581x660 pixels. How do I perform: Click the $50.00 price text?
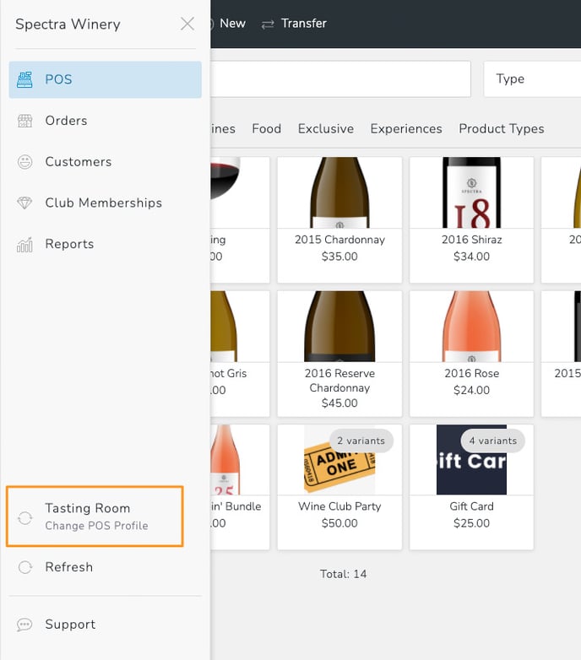pos(339,523)
